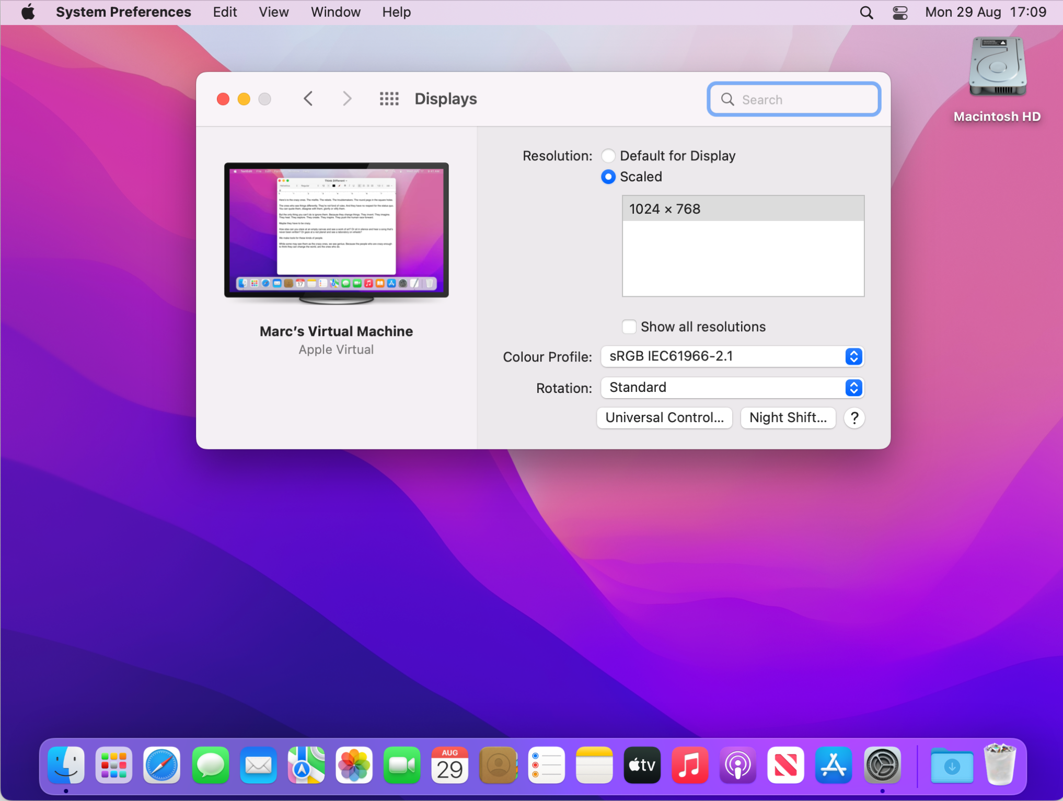The width and height of the screenshot is (1063, 801).
Task: Open Contacts app in the Dock
Action: coord(498,765)
